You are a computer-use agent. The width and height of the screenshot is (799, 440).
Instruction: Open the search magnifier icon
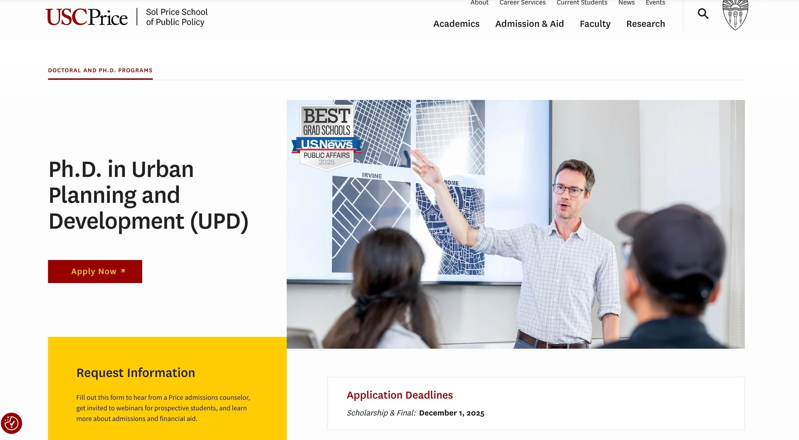703,14
